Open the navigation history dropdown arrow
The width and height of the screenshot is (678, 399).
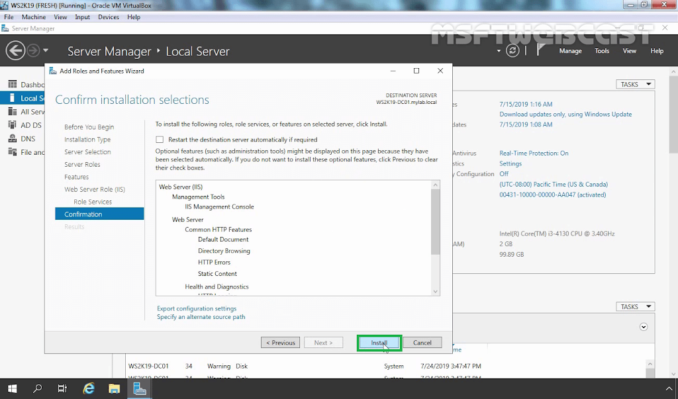tap(46, 50)
